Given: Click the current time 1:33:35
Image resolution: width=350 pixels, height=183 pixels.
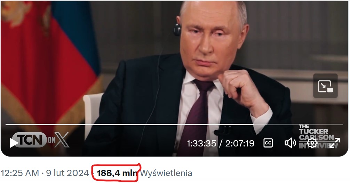Looking at the screenshot, I should pyautogui.click(x=201, y=143).
